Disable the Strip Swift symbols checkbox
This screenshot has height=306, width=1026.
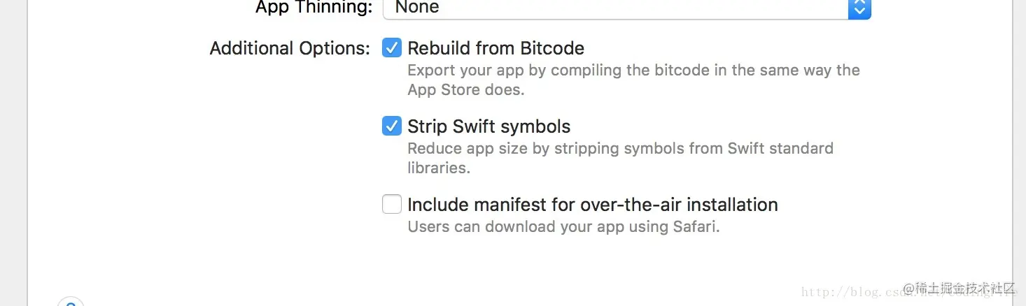click(391, 126)
